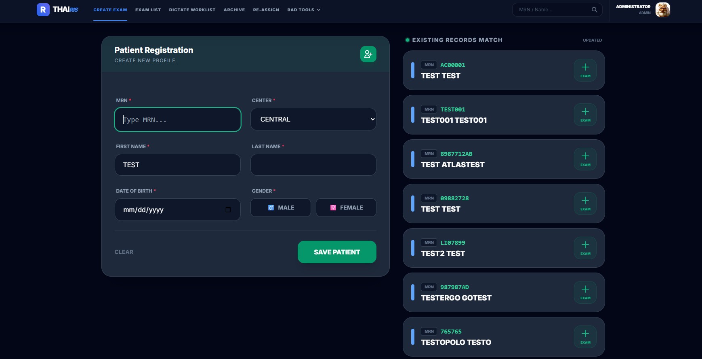Click the MRN / Name search box
Screen dimensions: 702x359
(x=553, y=10)
